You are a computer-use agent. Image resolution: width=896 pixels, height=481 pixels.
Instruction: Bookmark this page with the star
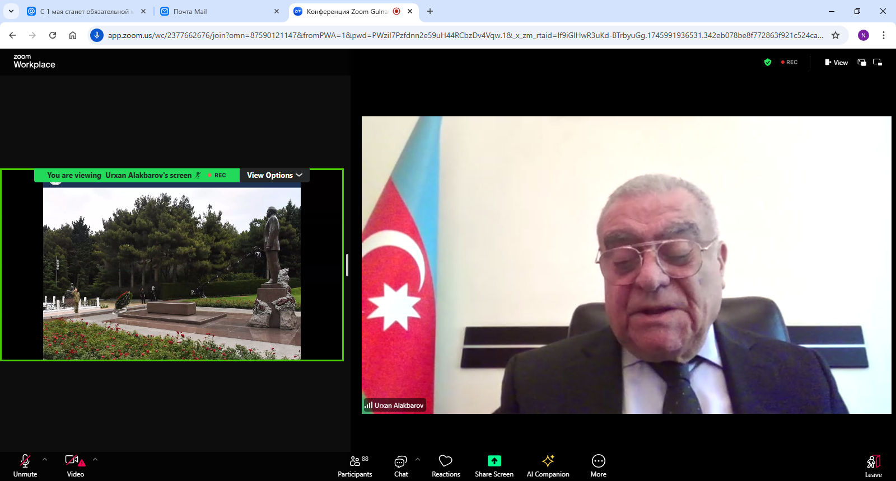coord(836,35)
